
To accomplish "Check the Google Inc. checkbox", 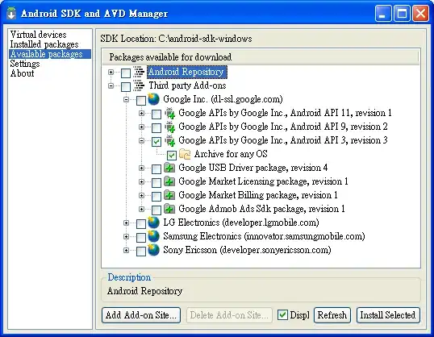I will (x=141, y=101).
